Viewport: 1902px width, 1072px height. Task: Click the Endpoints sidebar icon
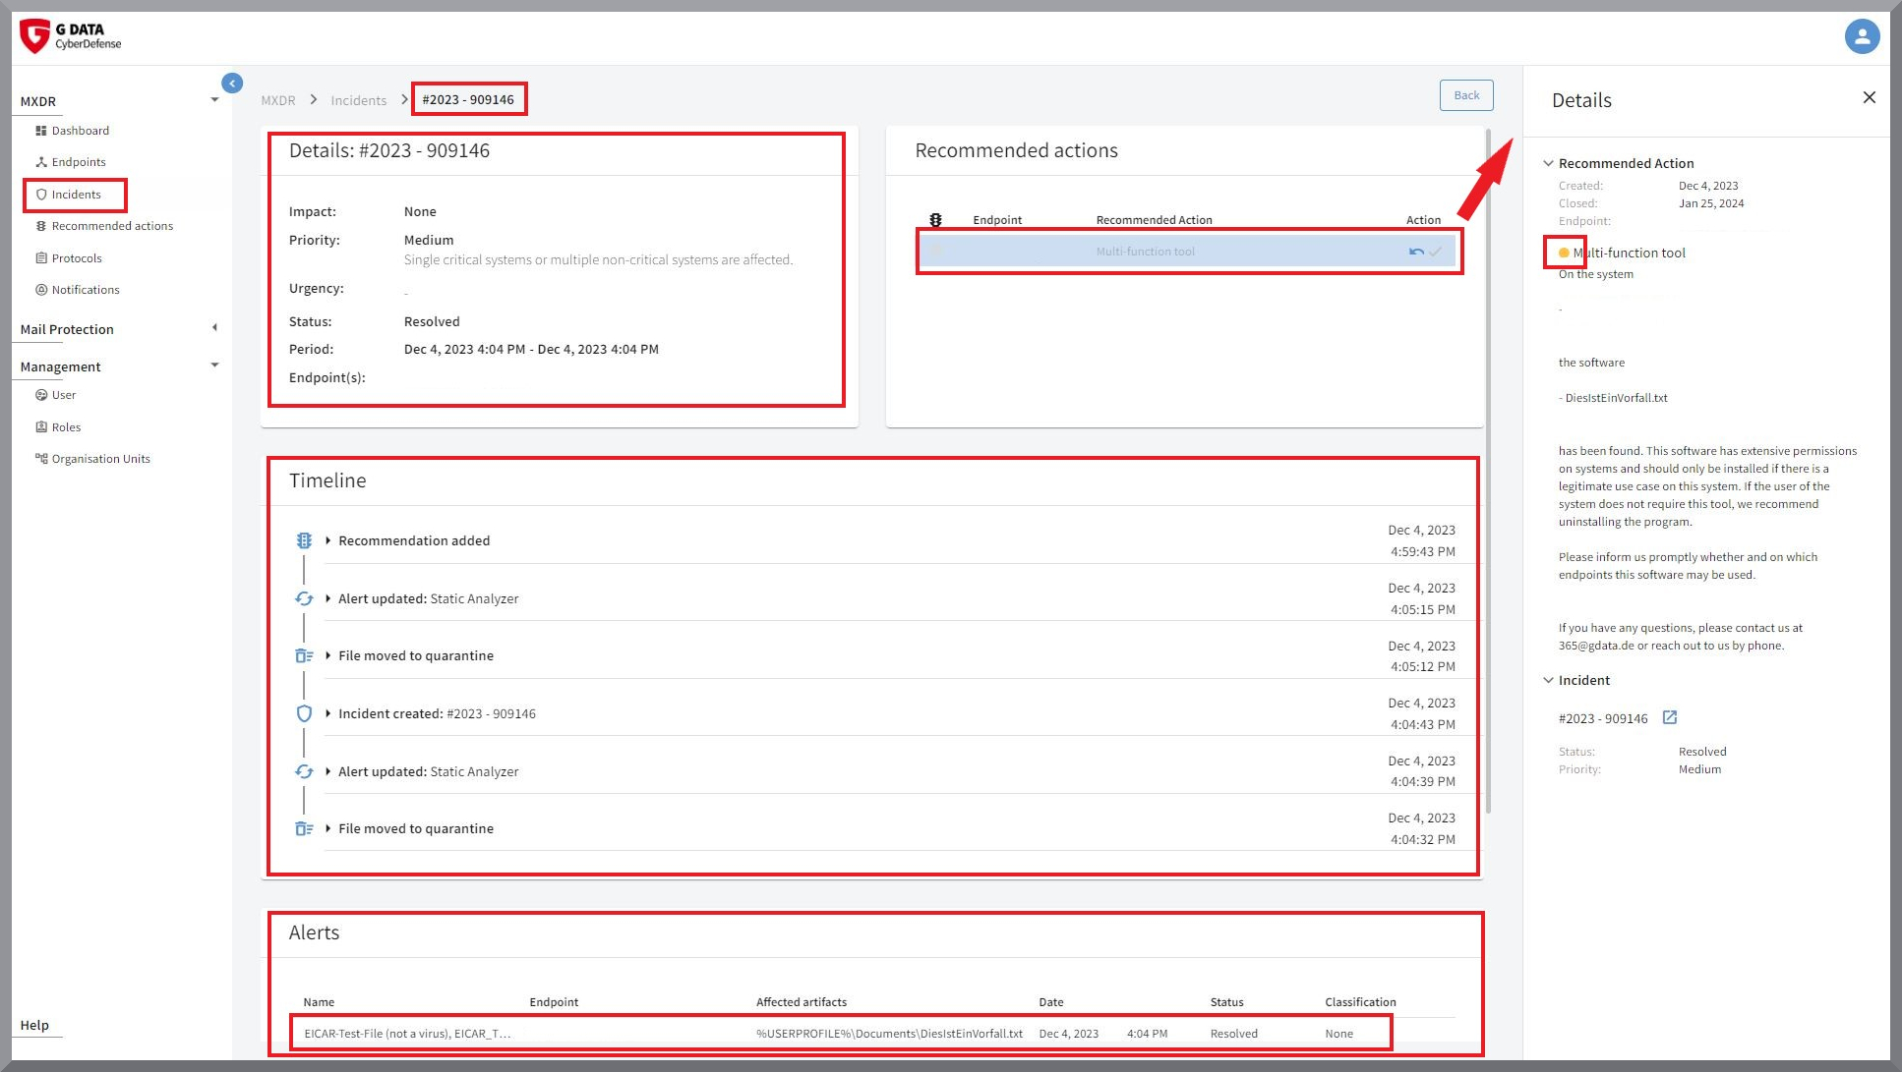point(42,162)
